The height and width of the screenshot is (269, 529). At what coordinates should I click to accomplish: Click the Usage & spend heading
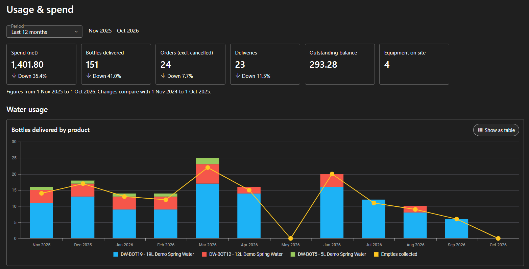[x=40, y=9]
